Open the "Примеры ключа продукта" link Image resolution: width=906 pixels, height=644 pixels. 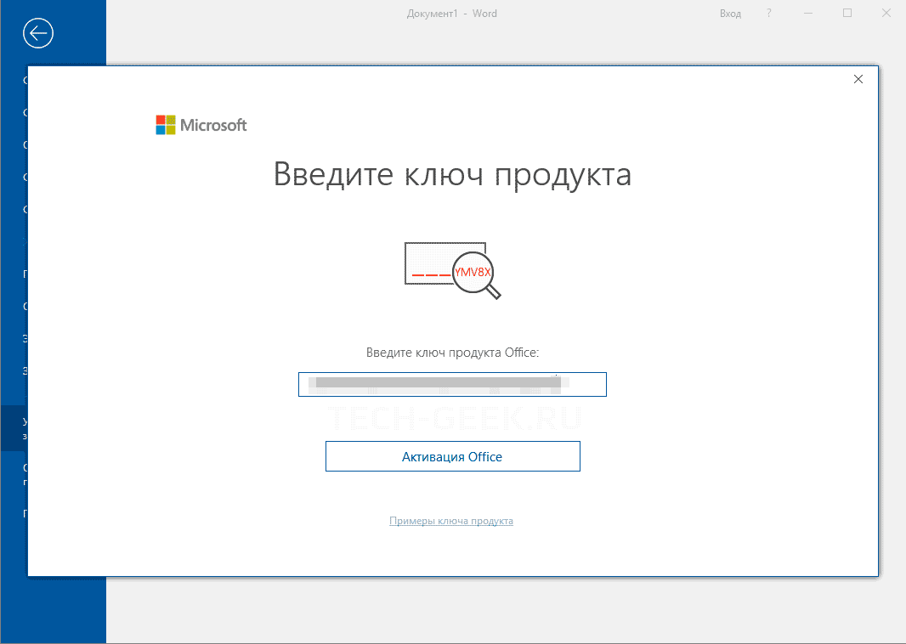451,521
